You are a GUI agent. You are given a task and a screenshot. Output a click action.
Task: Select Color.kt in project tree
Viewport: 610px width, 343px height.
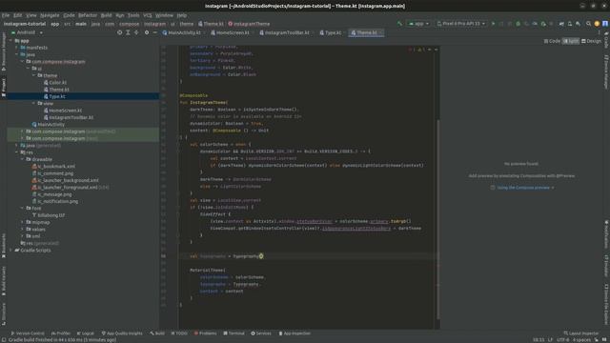pos(55,83)
